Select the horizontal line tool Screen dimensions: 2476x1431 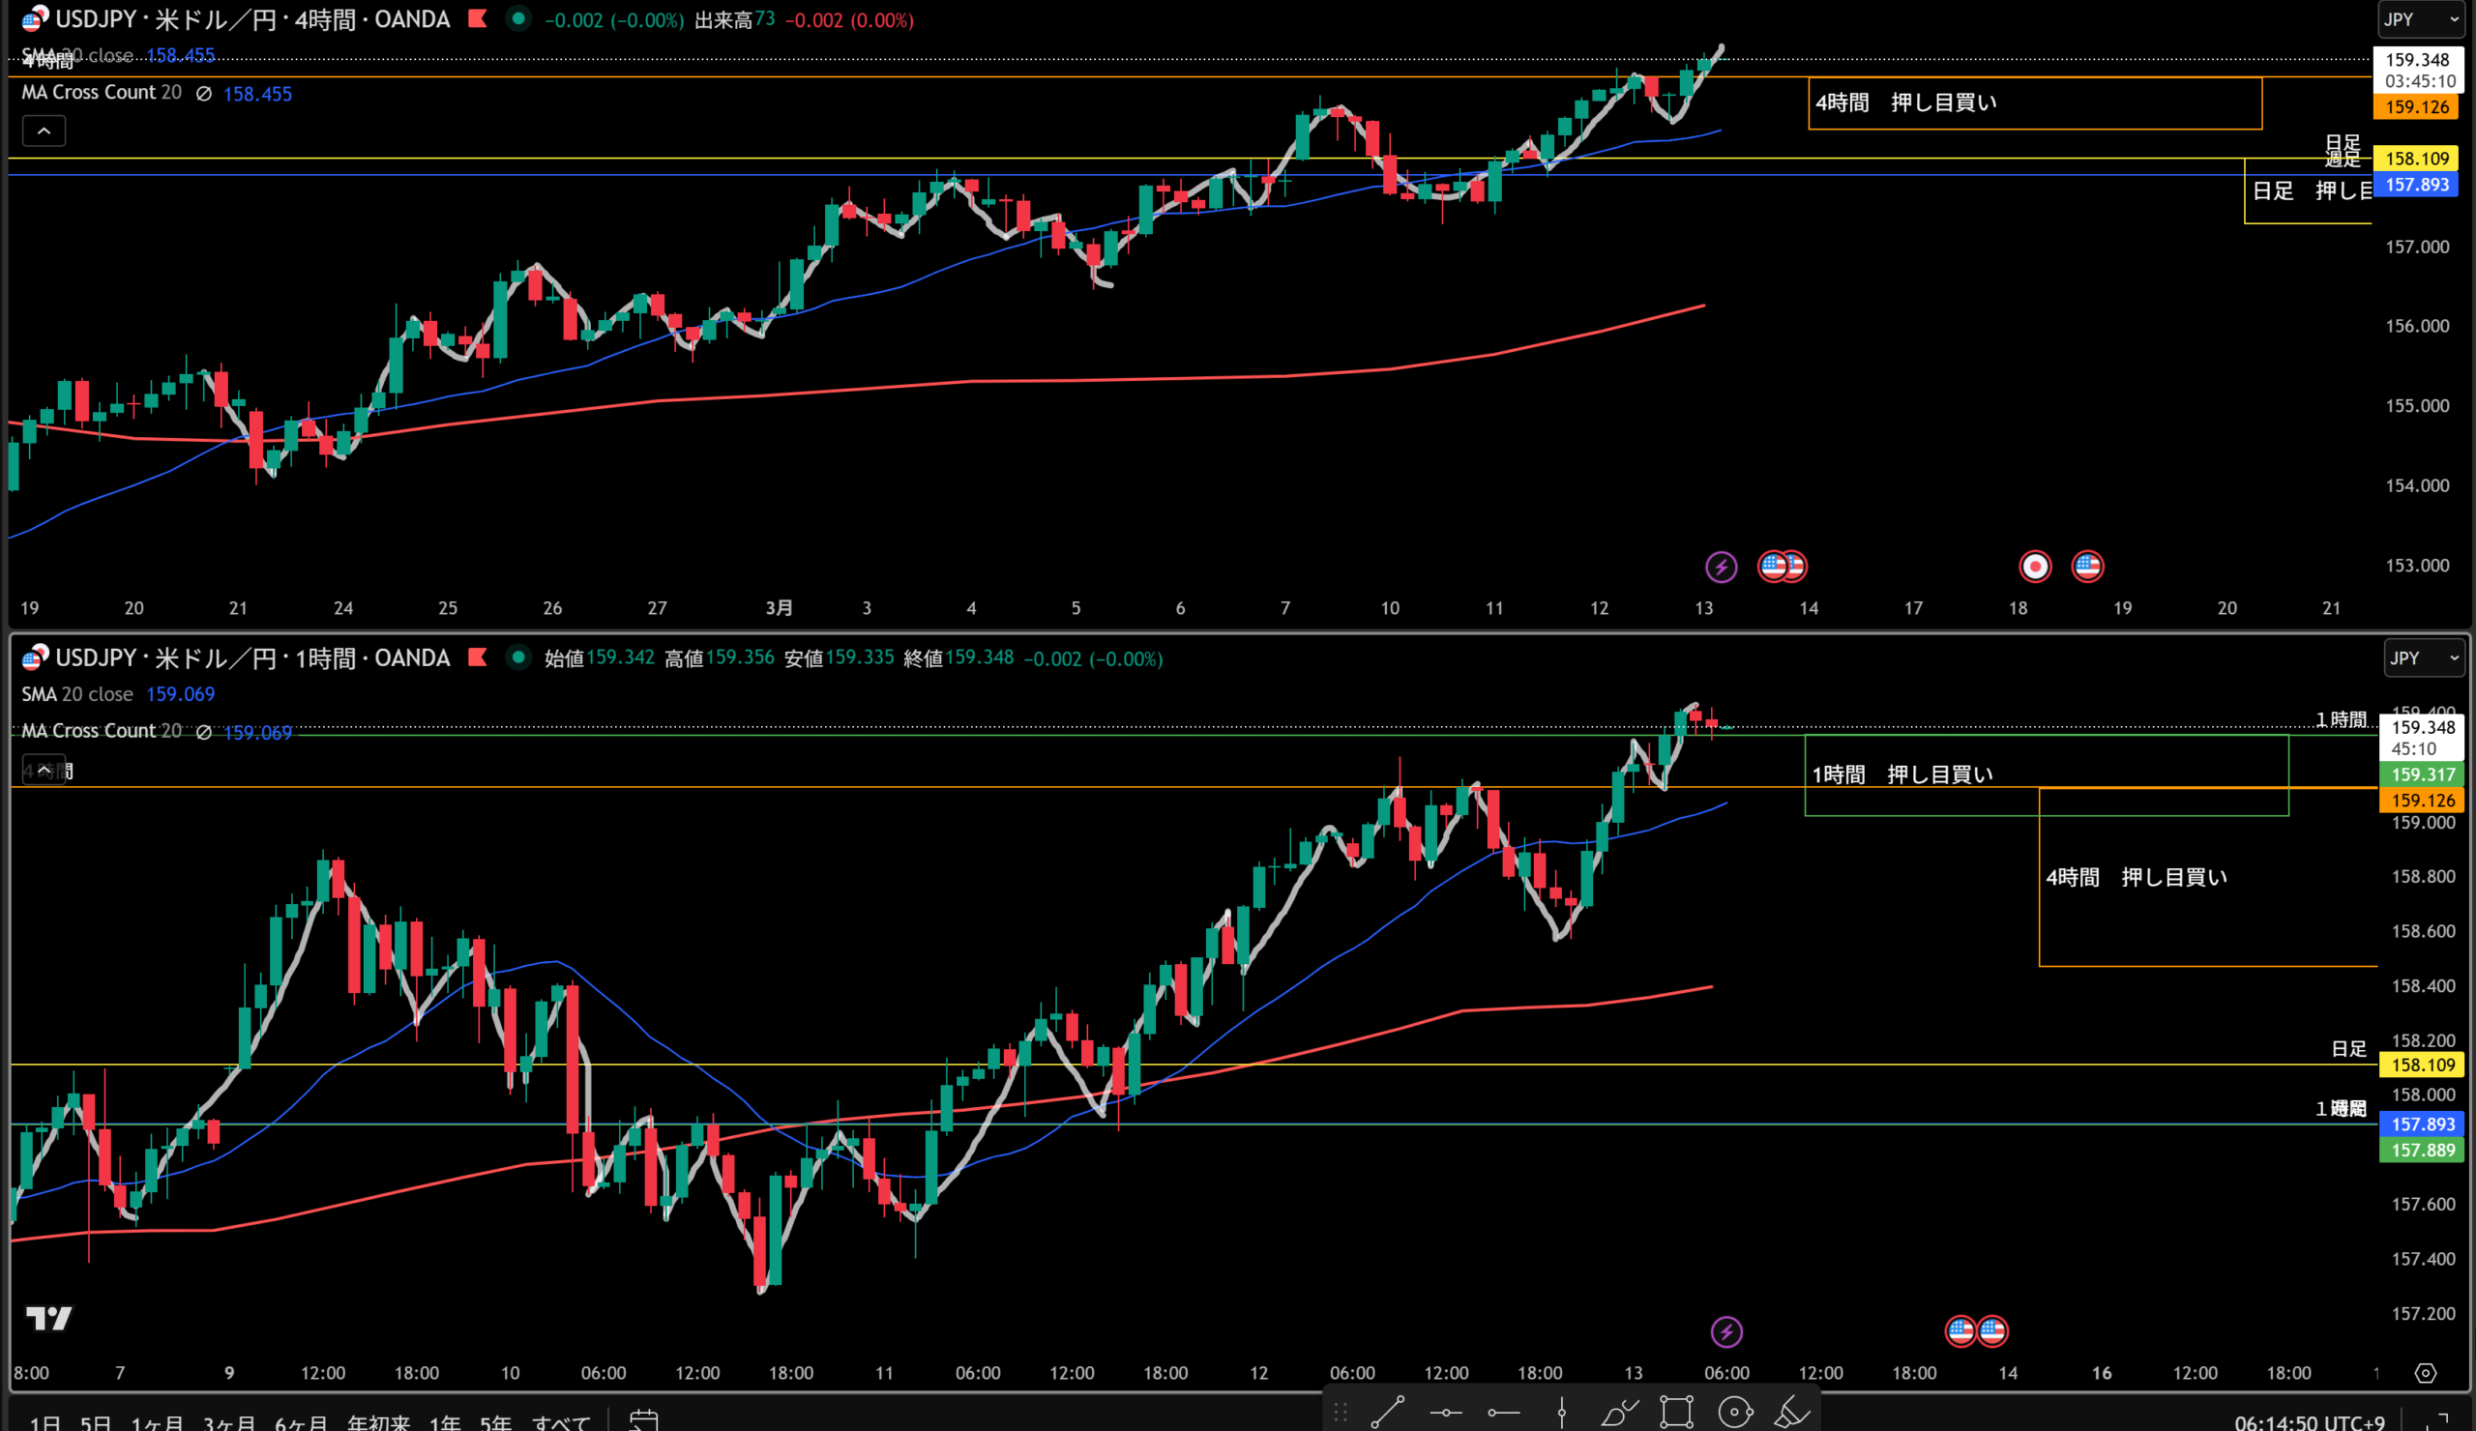pos(1445,1413)
